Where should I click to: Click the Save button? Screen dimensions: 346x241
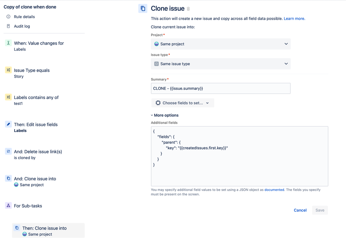[x=320, y=210]
